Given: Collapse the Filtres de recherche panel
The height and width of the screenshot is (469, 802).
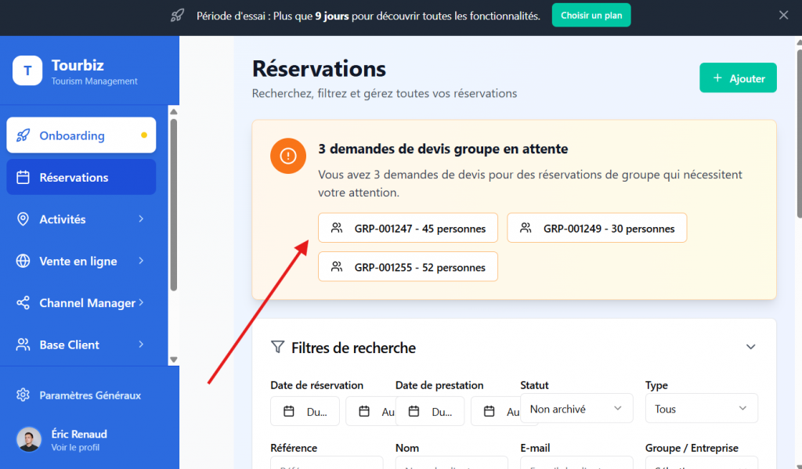Looking at the screenshot, I should coord(750,347).
